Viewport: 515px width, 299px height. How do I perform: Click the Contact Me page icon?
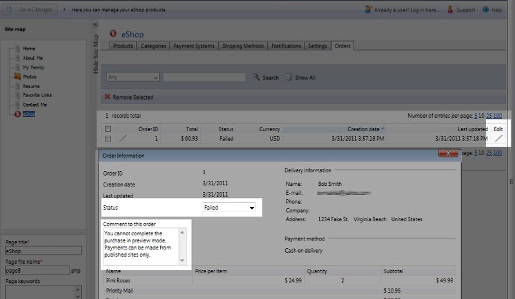(x=17, y=105)
